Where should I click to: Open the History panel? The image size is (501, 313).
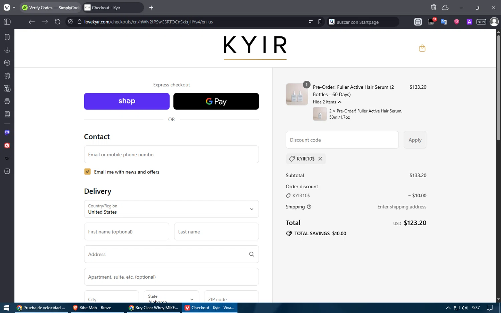7,63
